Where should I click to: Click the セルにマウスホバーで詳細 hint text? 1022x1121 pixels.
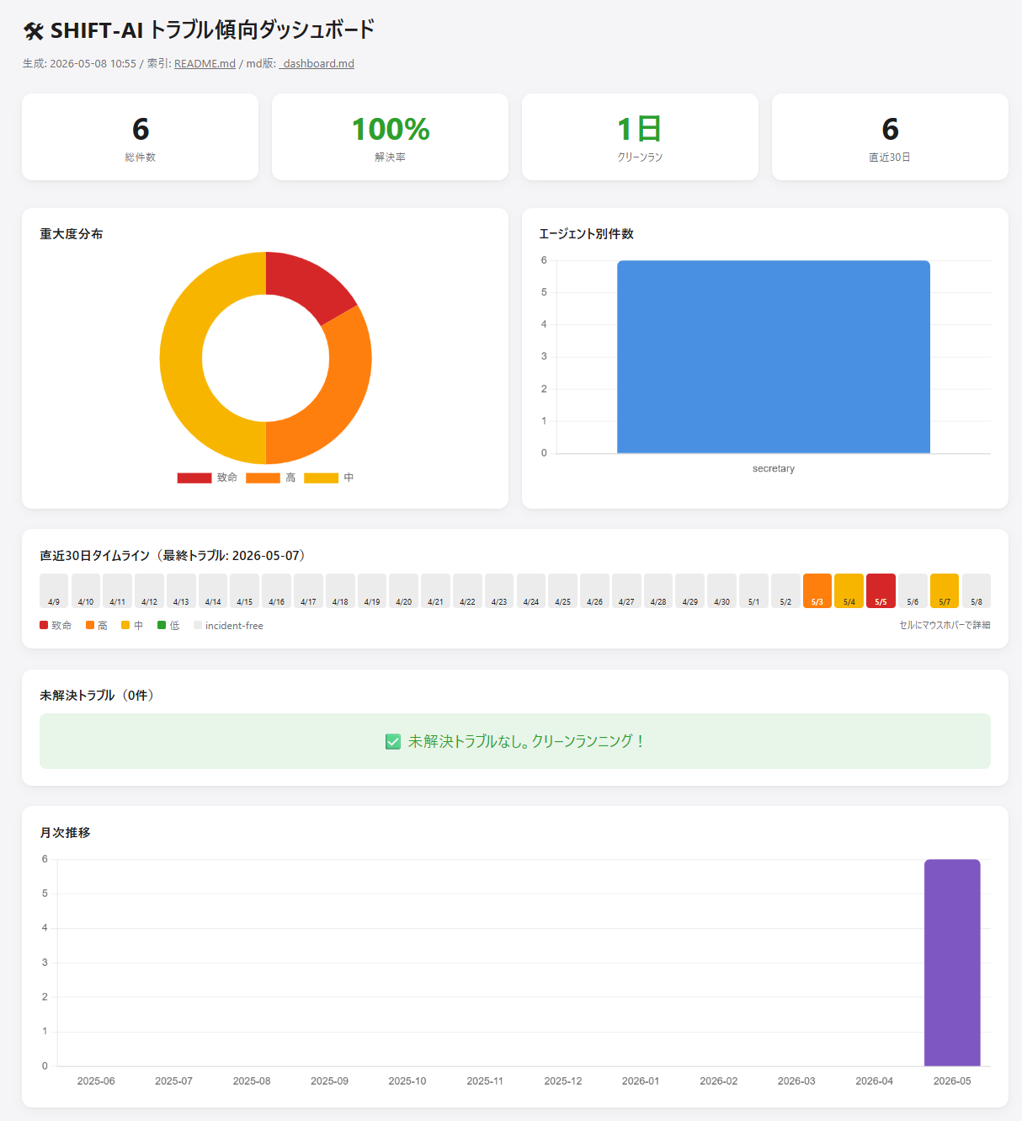(x=945, y=625)
